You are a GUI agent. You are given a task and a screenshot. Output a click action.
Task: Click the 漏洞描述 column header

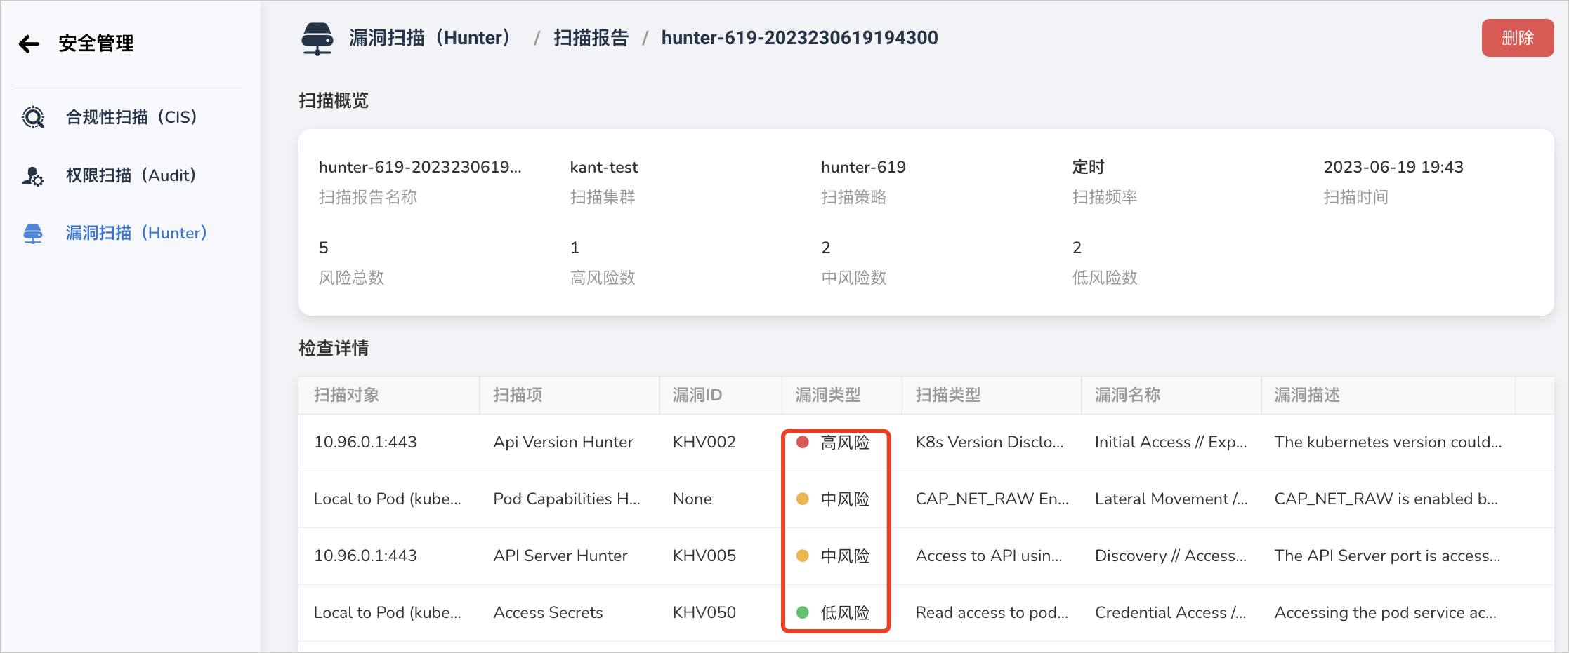coord(1307,395)
